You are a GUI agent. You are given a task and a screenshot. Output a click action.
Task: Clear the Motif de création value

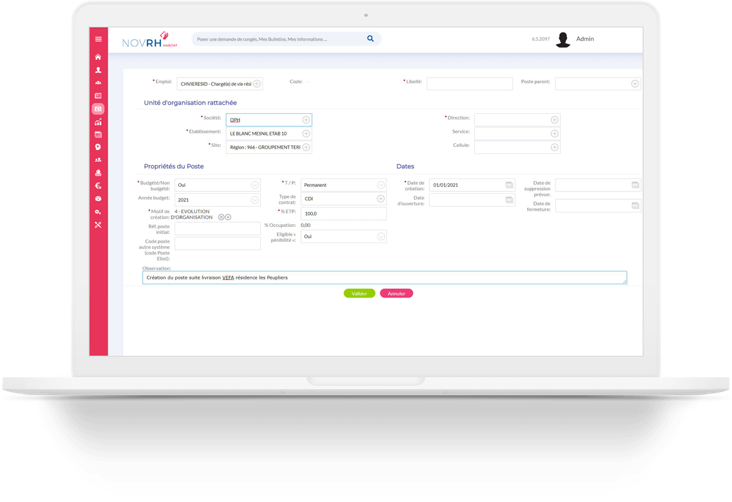[x=221, y=217]
